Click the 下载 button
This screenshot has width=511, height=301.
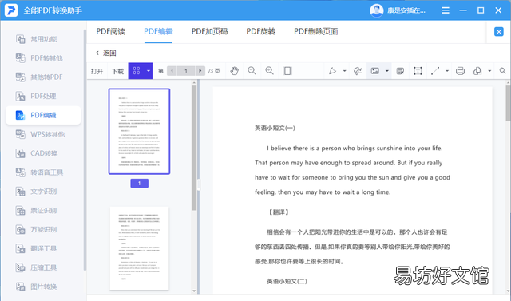(x=117, y=71)
